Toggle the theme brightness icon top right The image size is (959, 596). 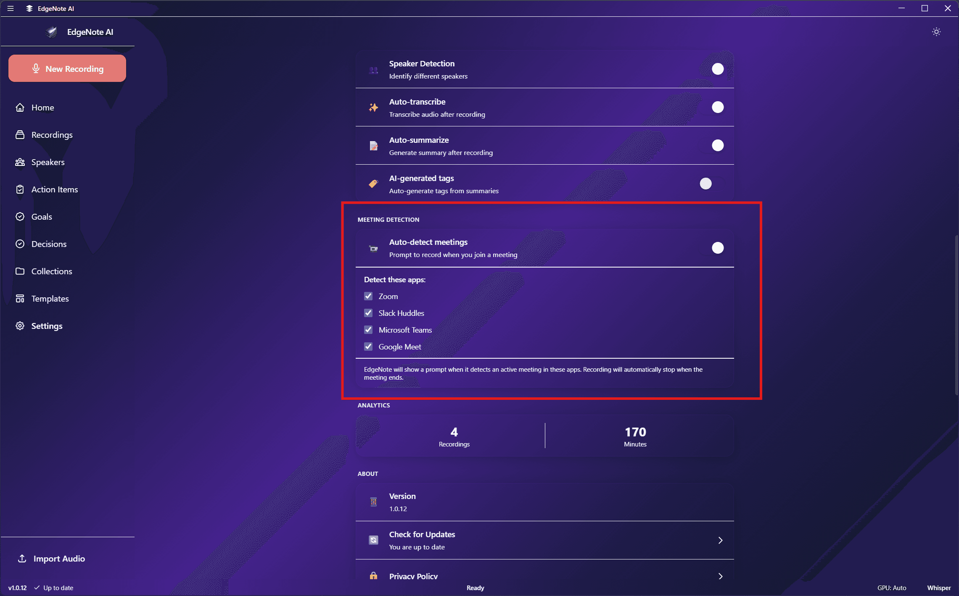[x=936, y=32]
